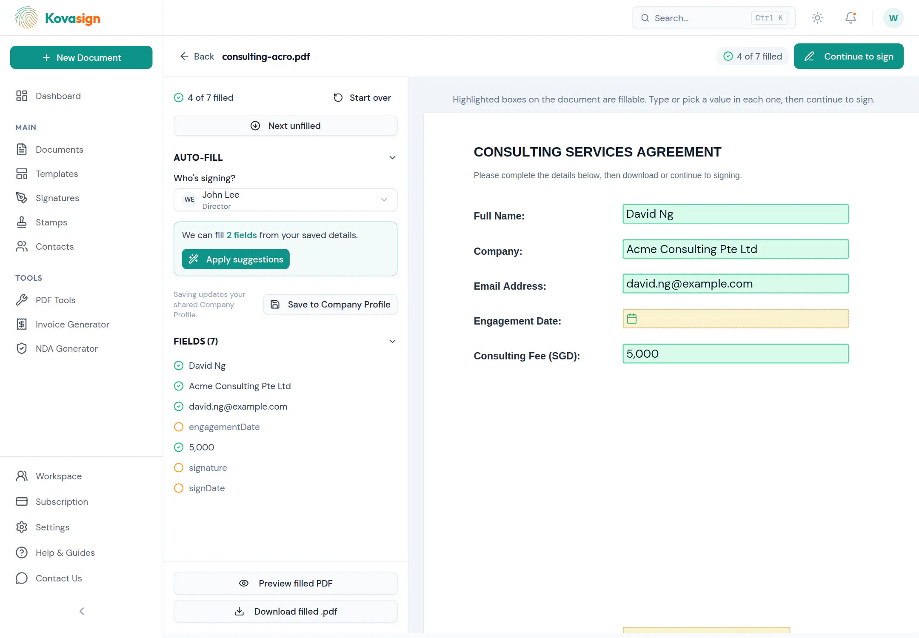Focus the Search box
919x638 pixels.
pyautogui.click(x=714, y=18)
